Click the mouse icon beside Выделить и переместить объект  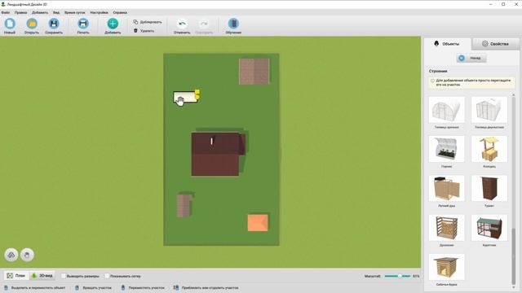point(6,287)
